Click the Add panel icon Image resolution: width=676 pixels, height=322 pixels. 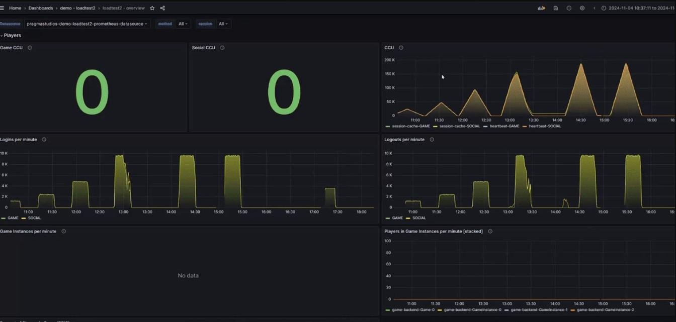pos(541,8)
